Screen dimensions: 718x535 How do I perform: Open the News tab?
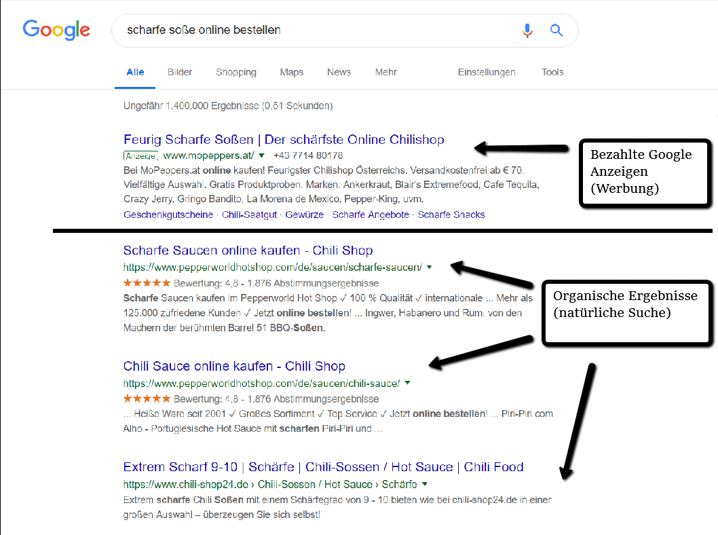click(339, 72)
